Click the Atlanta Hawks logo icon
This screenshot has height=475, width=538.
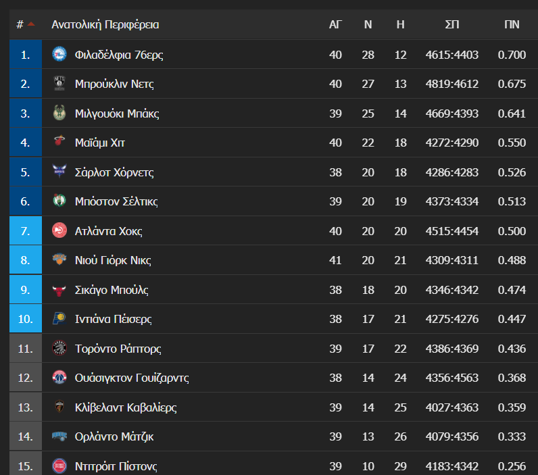click(x=59, y=230)
